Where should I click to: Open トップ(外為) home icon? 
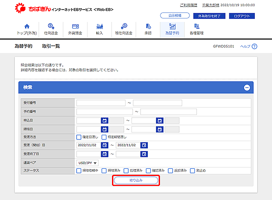pos(27,26)
